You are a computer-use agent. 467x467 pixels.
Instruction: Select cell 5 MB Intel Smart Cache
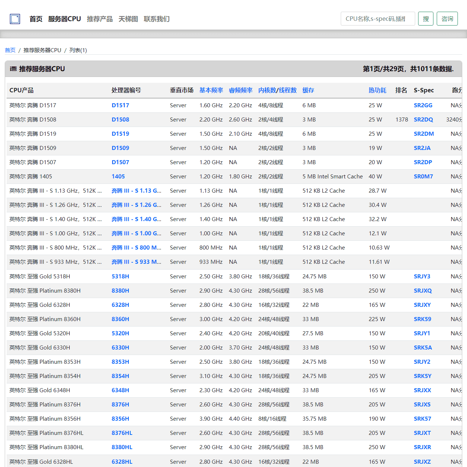point(333,176)
